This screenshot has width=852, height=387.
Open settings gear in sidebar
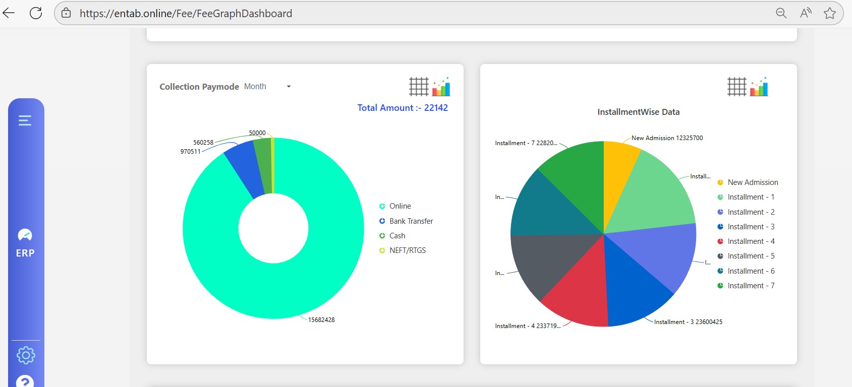pyautogui.click(x=26, y=355)
